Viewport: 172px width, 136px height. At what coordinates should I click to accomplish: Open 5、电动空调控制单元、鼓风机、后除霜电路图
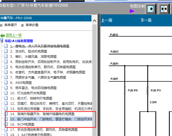43,67
